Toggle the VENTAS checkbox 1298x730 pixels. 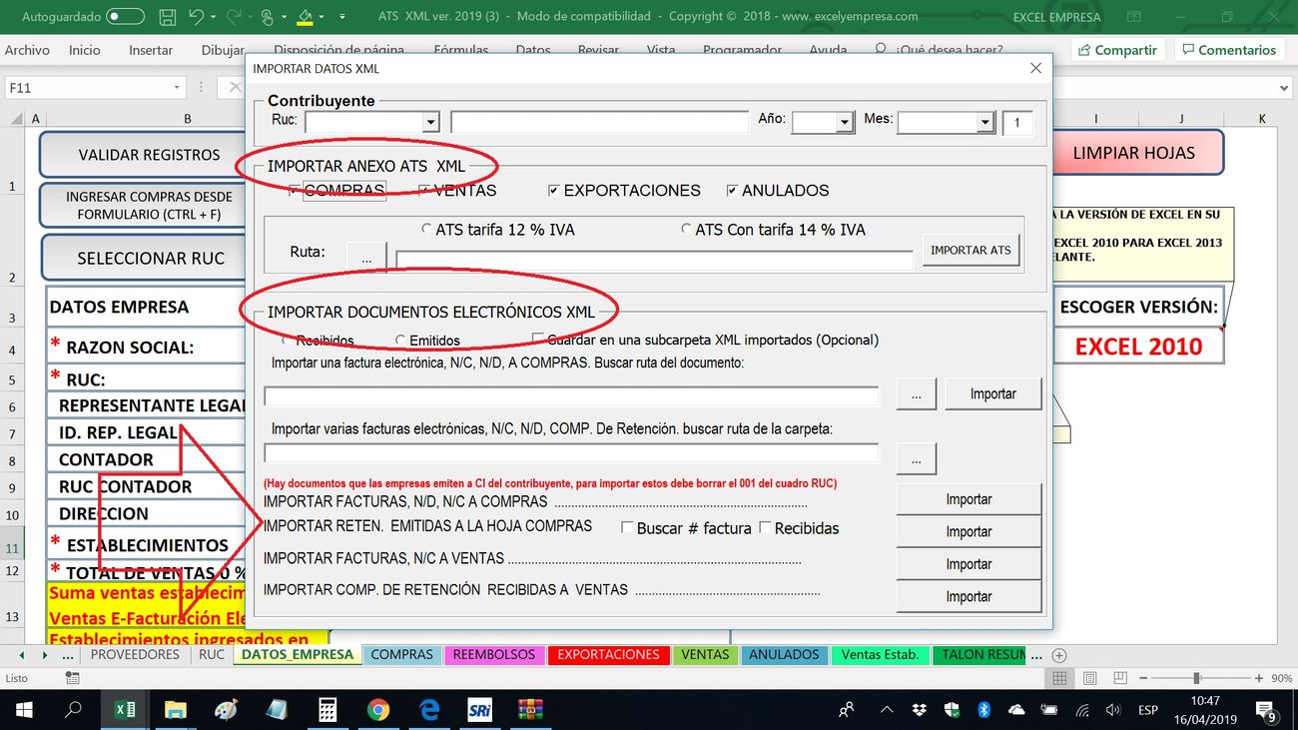coord(424,191)
